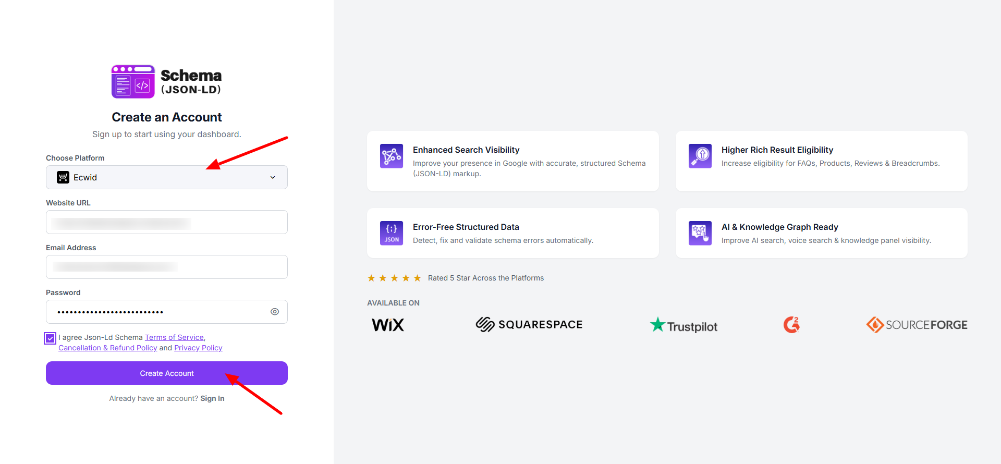Click the platform dropdown chevron arrow
Image resolution: width=1001 pixels, height=464 pixels.
pyautogui.click(x=273, y=177)
